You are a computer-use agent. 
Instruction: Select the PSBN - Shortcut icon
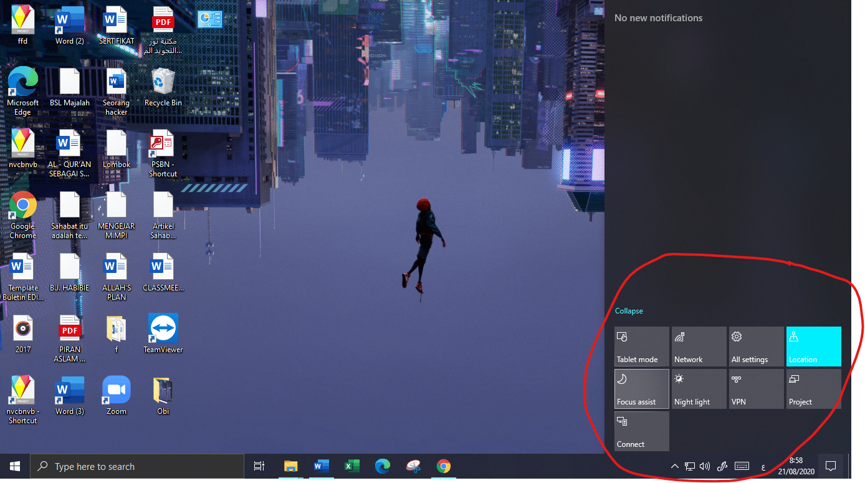[x=163, y=153]
